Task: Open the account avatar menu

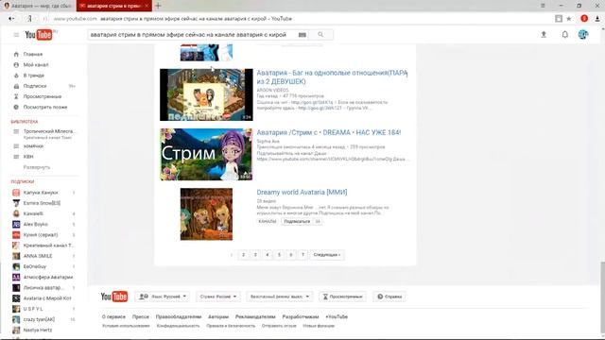Action: [x=583, y=35]
